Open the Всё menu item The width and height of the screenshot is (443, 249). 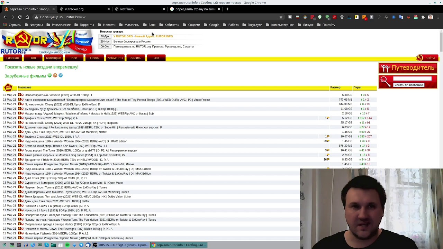click(74, 58)
